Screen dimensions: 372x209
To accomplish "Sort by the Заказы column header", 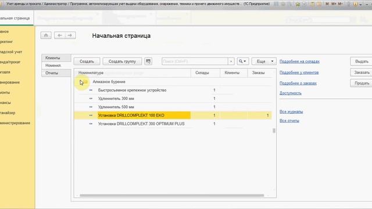I will tap(260, 73).
